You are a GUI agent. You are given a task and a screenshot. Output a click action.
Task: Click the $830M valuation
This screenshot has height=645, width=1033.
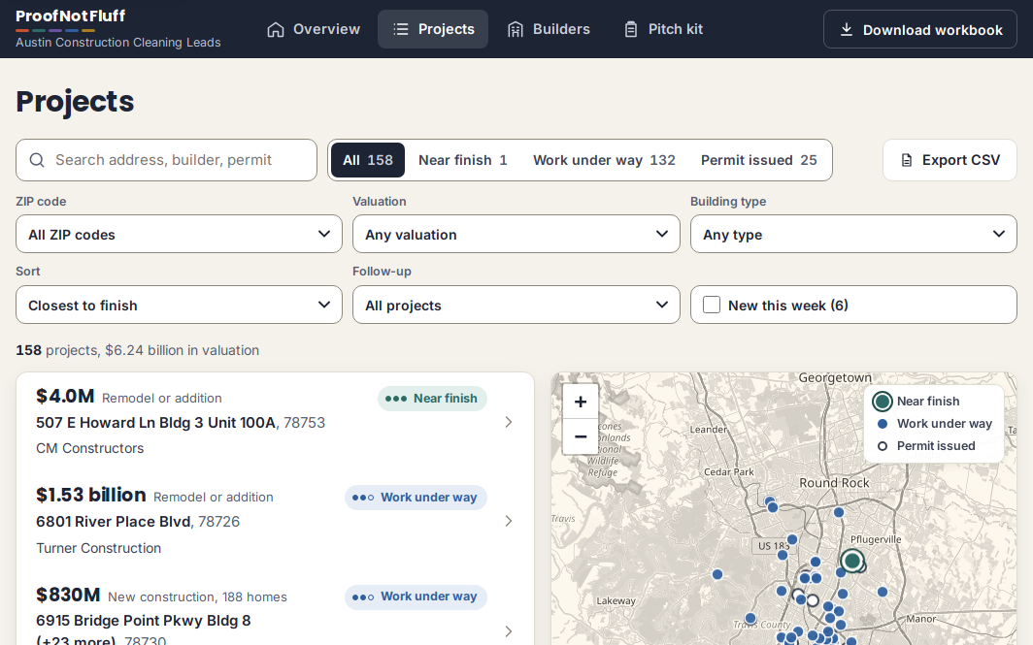(x=68, y=595)
